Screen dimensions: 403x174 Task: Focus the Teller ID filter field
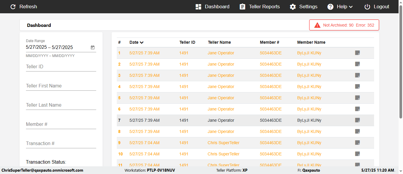pyautogui.click(x=61, y=67)
